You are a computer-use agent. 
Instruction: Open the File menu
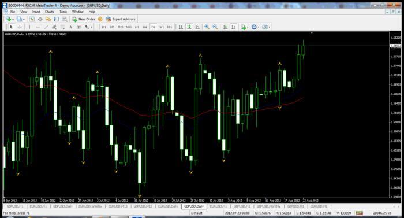pyautogui.click(x=12, y=12)
